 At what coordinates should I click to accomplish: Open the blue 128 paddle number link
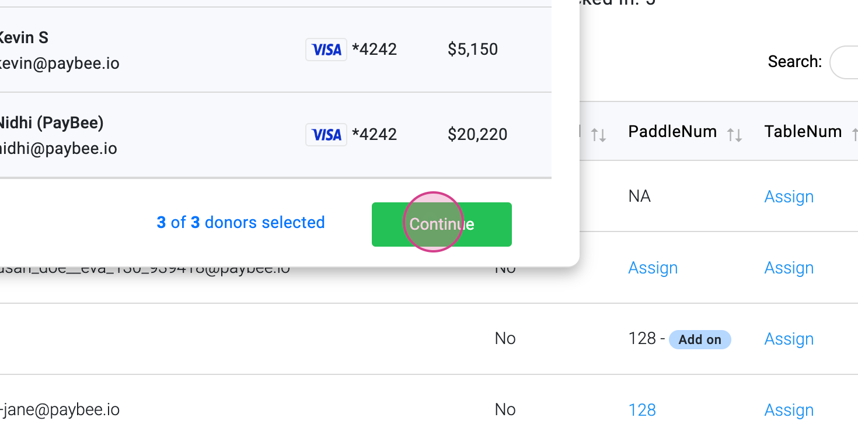click(x=642, y=411)
